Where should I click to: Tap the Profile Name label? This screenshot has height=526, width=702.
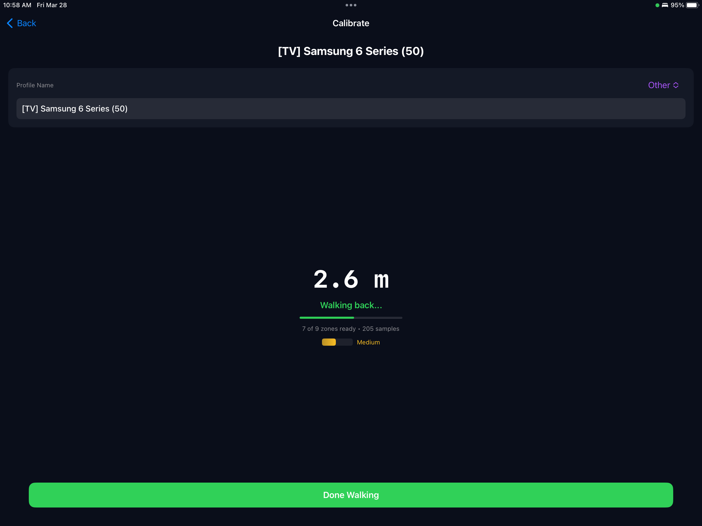pyautogui.click(x=35, y=85)
